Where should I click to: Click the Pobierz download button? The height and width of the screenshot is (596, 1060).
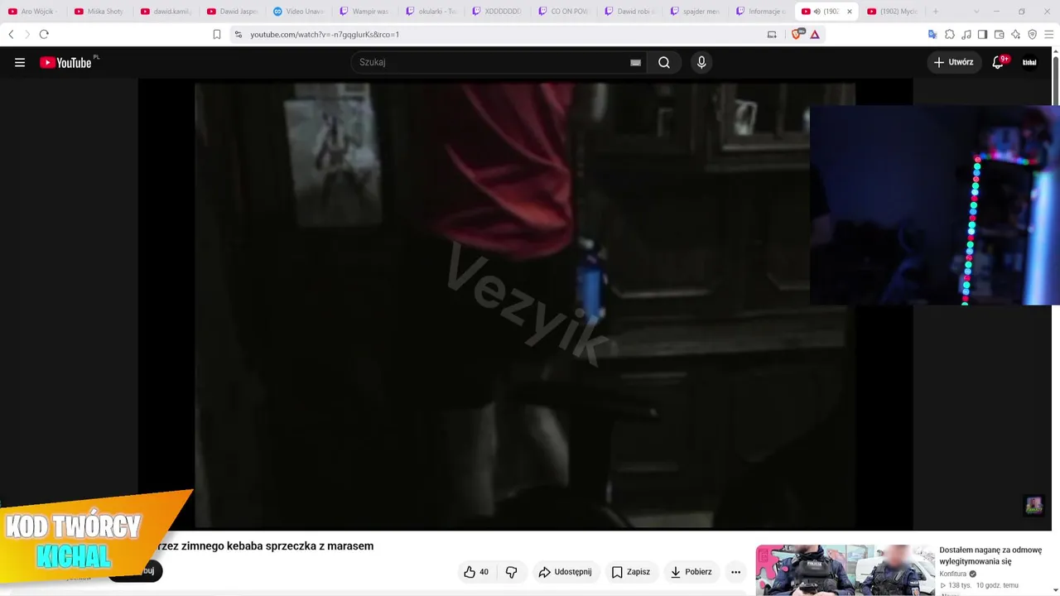pyautogui.click(x=691, y=572)
